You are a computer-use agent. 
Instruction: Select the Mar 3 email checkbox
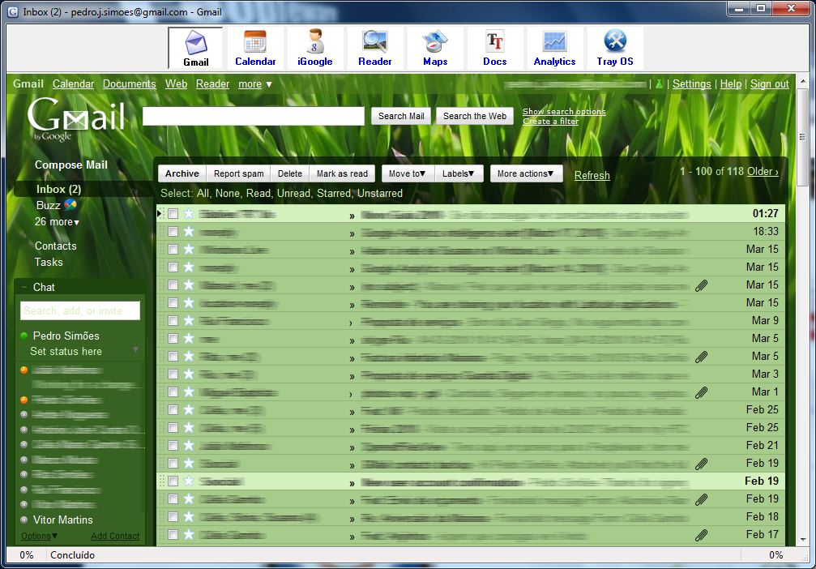click(173, 374)
